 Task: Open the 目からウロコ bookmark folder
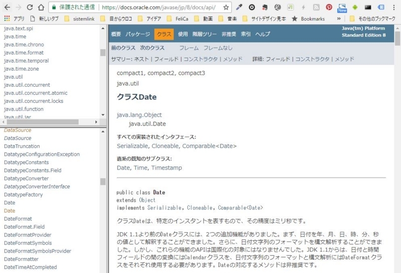[x=116, y=19]
